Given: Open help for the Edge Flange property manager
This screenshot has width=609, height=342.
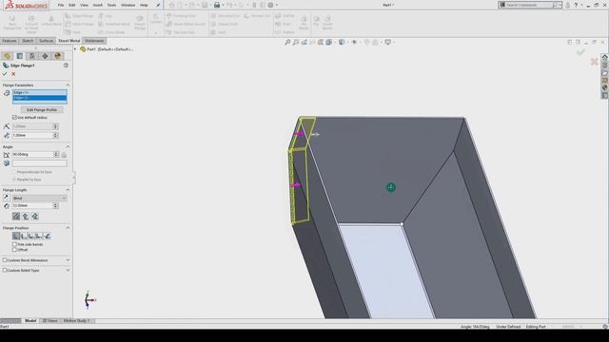Looking at the screenshot, I should click(66, 66).
